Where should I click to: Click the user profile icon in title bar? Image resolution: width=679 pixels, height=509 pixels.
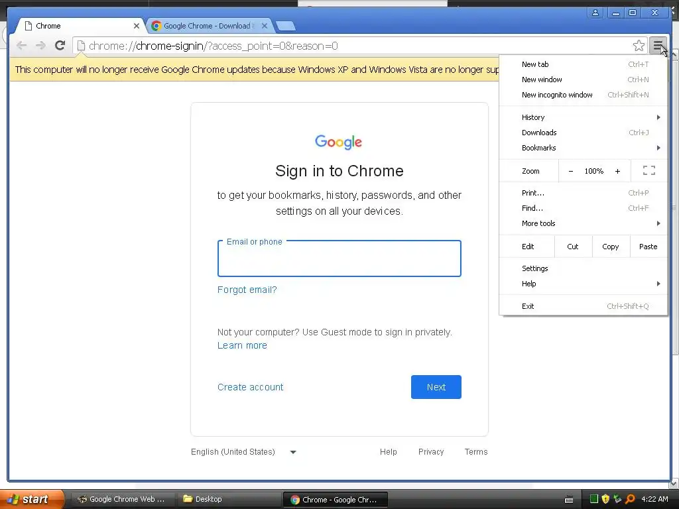(x=595, y=13)
